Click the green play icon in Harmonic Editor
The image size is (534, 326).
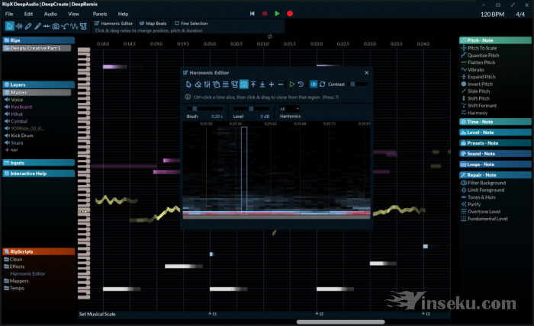(291, 84)
